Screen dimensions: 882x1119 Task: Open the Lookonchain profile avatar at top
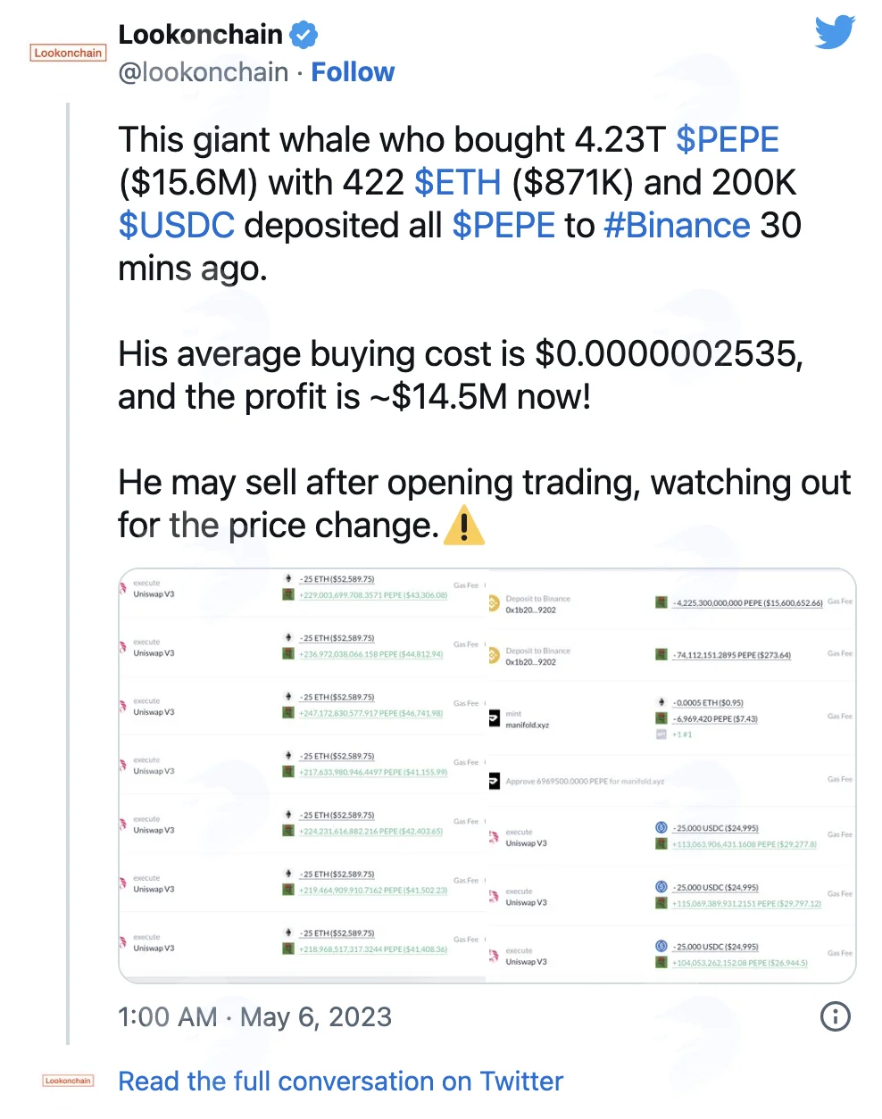coord(68,53)
